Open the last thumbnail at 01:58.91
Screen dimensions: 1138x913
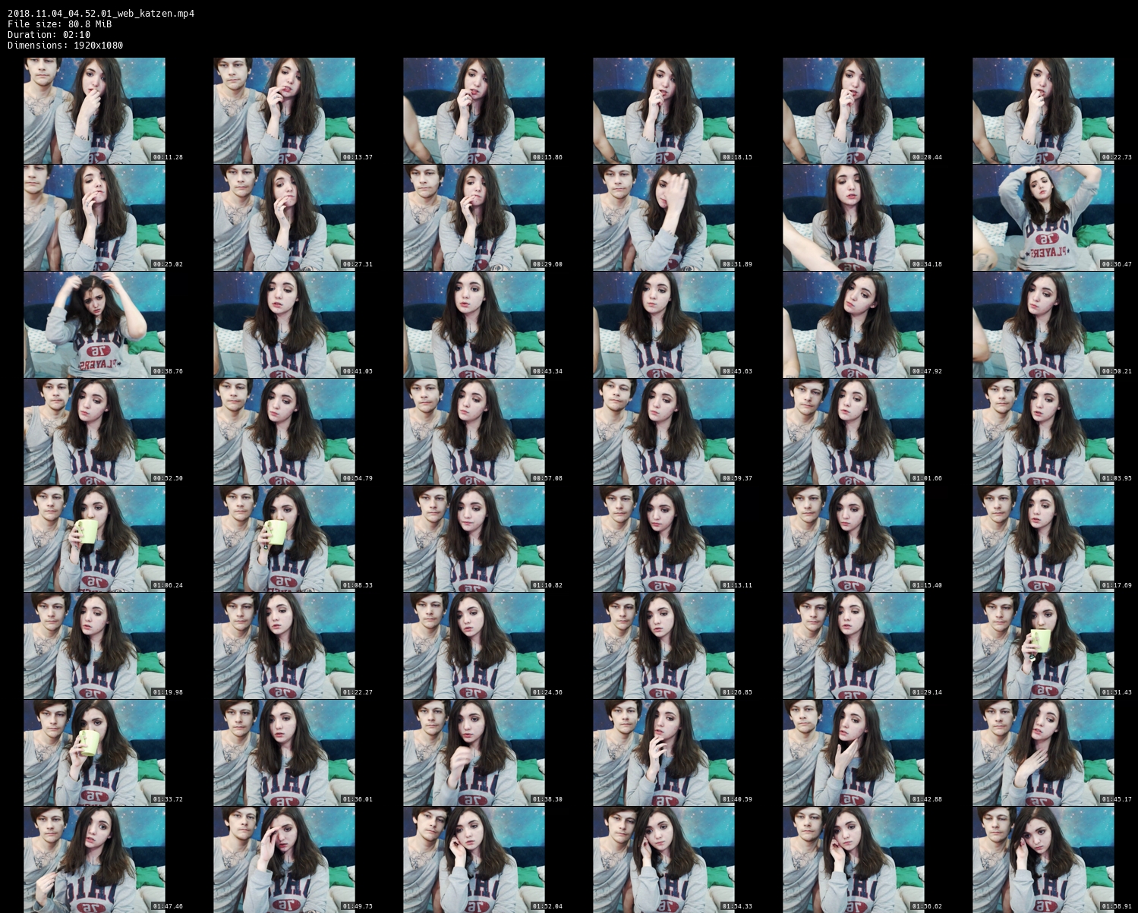click(x=1043, y=860)
